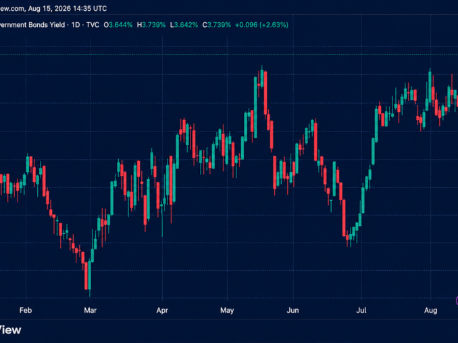Click the change value +0.096 (+2.63%)
Viewport: 458px width, 343px height.
coord(261,25)
